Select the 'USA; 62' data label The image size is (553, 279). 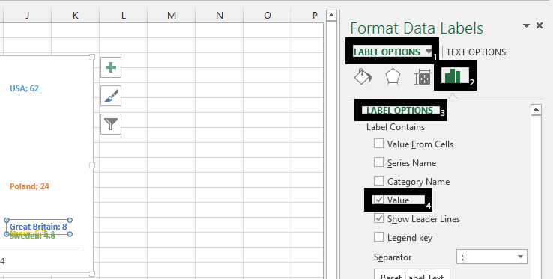coord(24,88)
